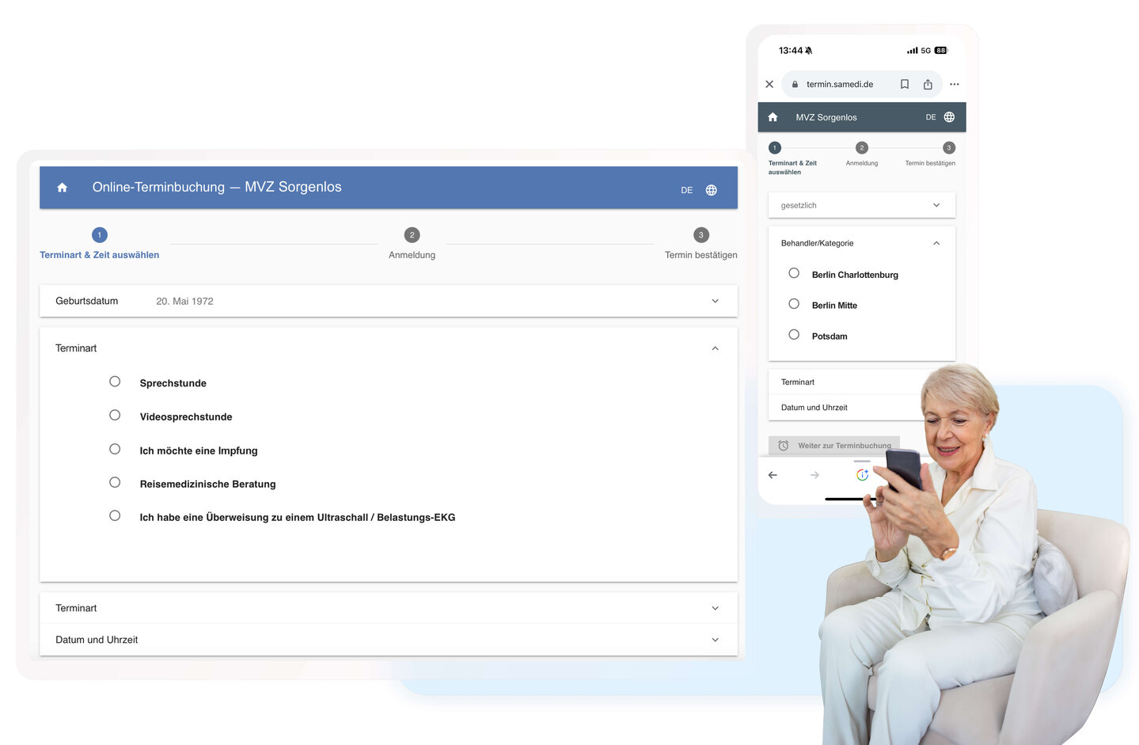Image resolution: width=1139 pixels, height=745 pixels.
Task: Select the Sprechstunde radio button
Action: tap(114, 381)
